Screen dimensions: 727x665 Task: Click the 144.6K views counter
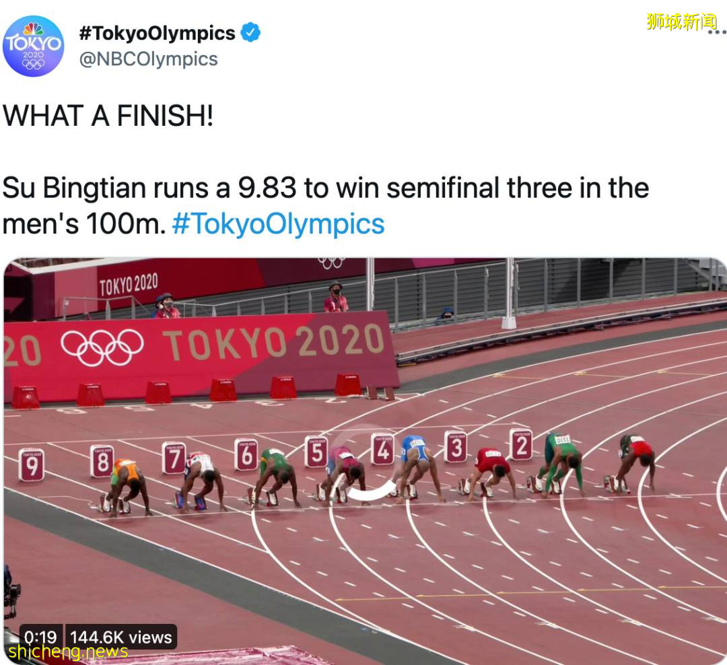(121, 637)
